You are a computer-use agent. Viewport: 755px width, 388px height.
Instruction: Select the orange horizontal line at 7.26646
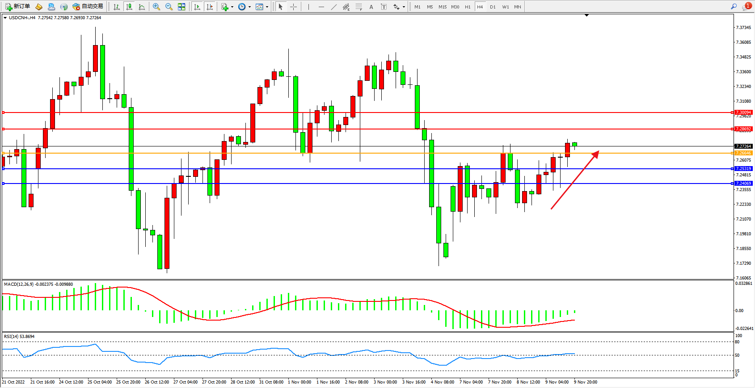point(358,153)
